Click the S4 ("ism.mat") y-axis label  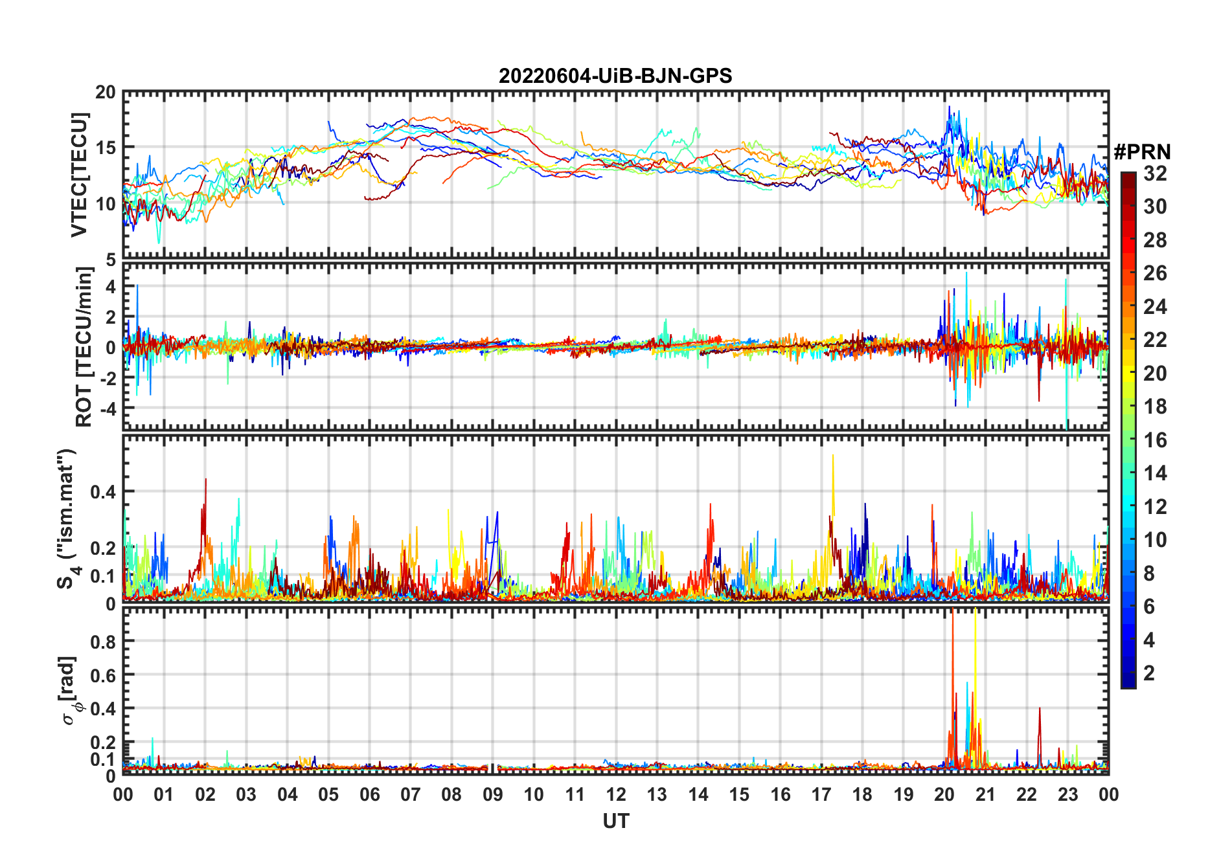67,519
